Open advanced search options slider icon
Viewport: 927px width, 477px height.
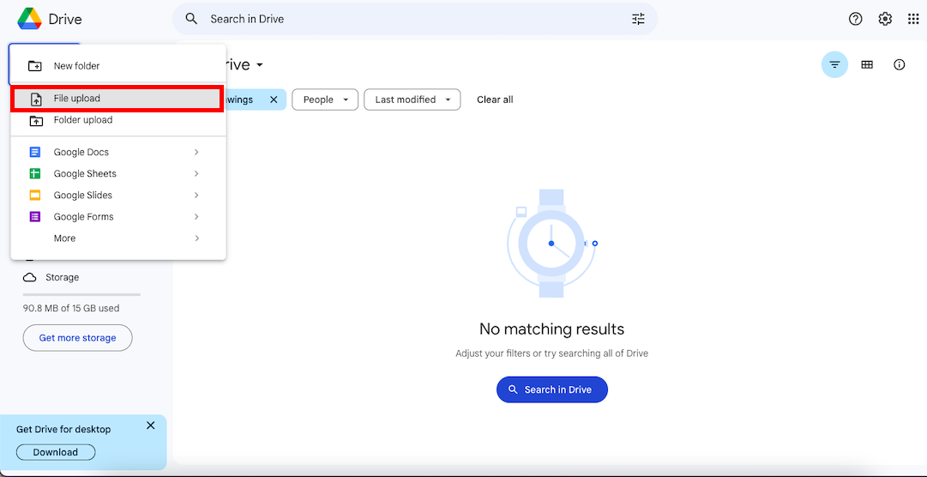[638, 19]
